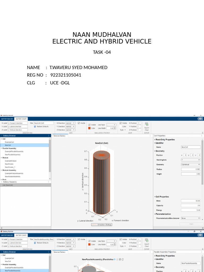Select the Selected Battery tab above the NewCell chart

(x=59, y=136)
